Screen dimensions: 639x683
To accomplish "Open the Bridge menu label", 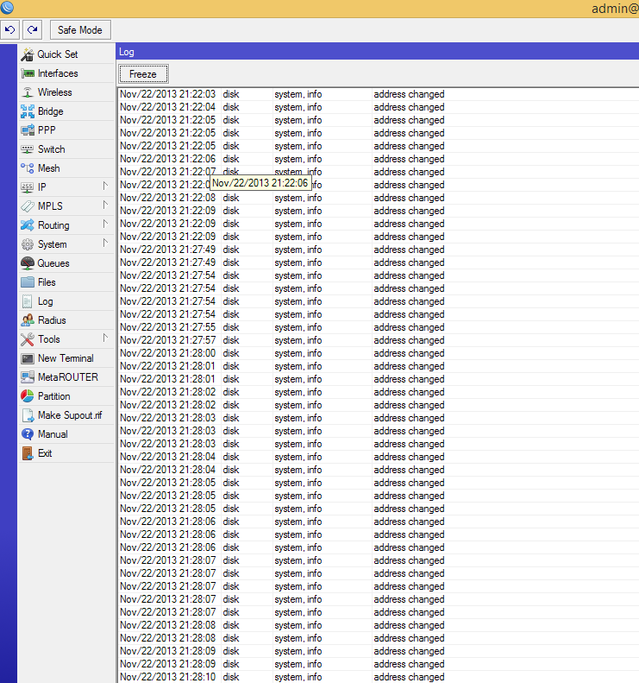I will click(51, 111).
